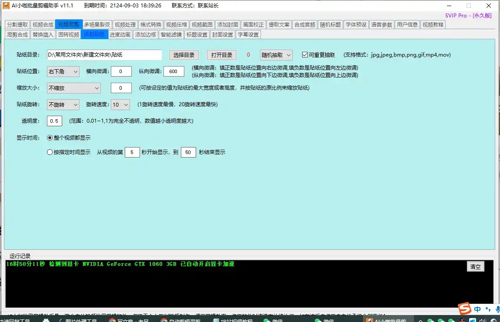Open the 旋转速度 dropdown showing 10
500x322 pixels.
[x=120, y=104]
